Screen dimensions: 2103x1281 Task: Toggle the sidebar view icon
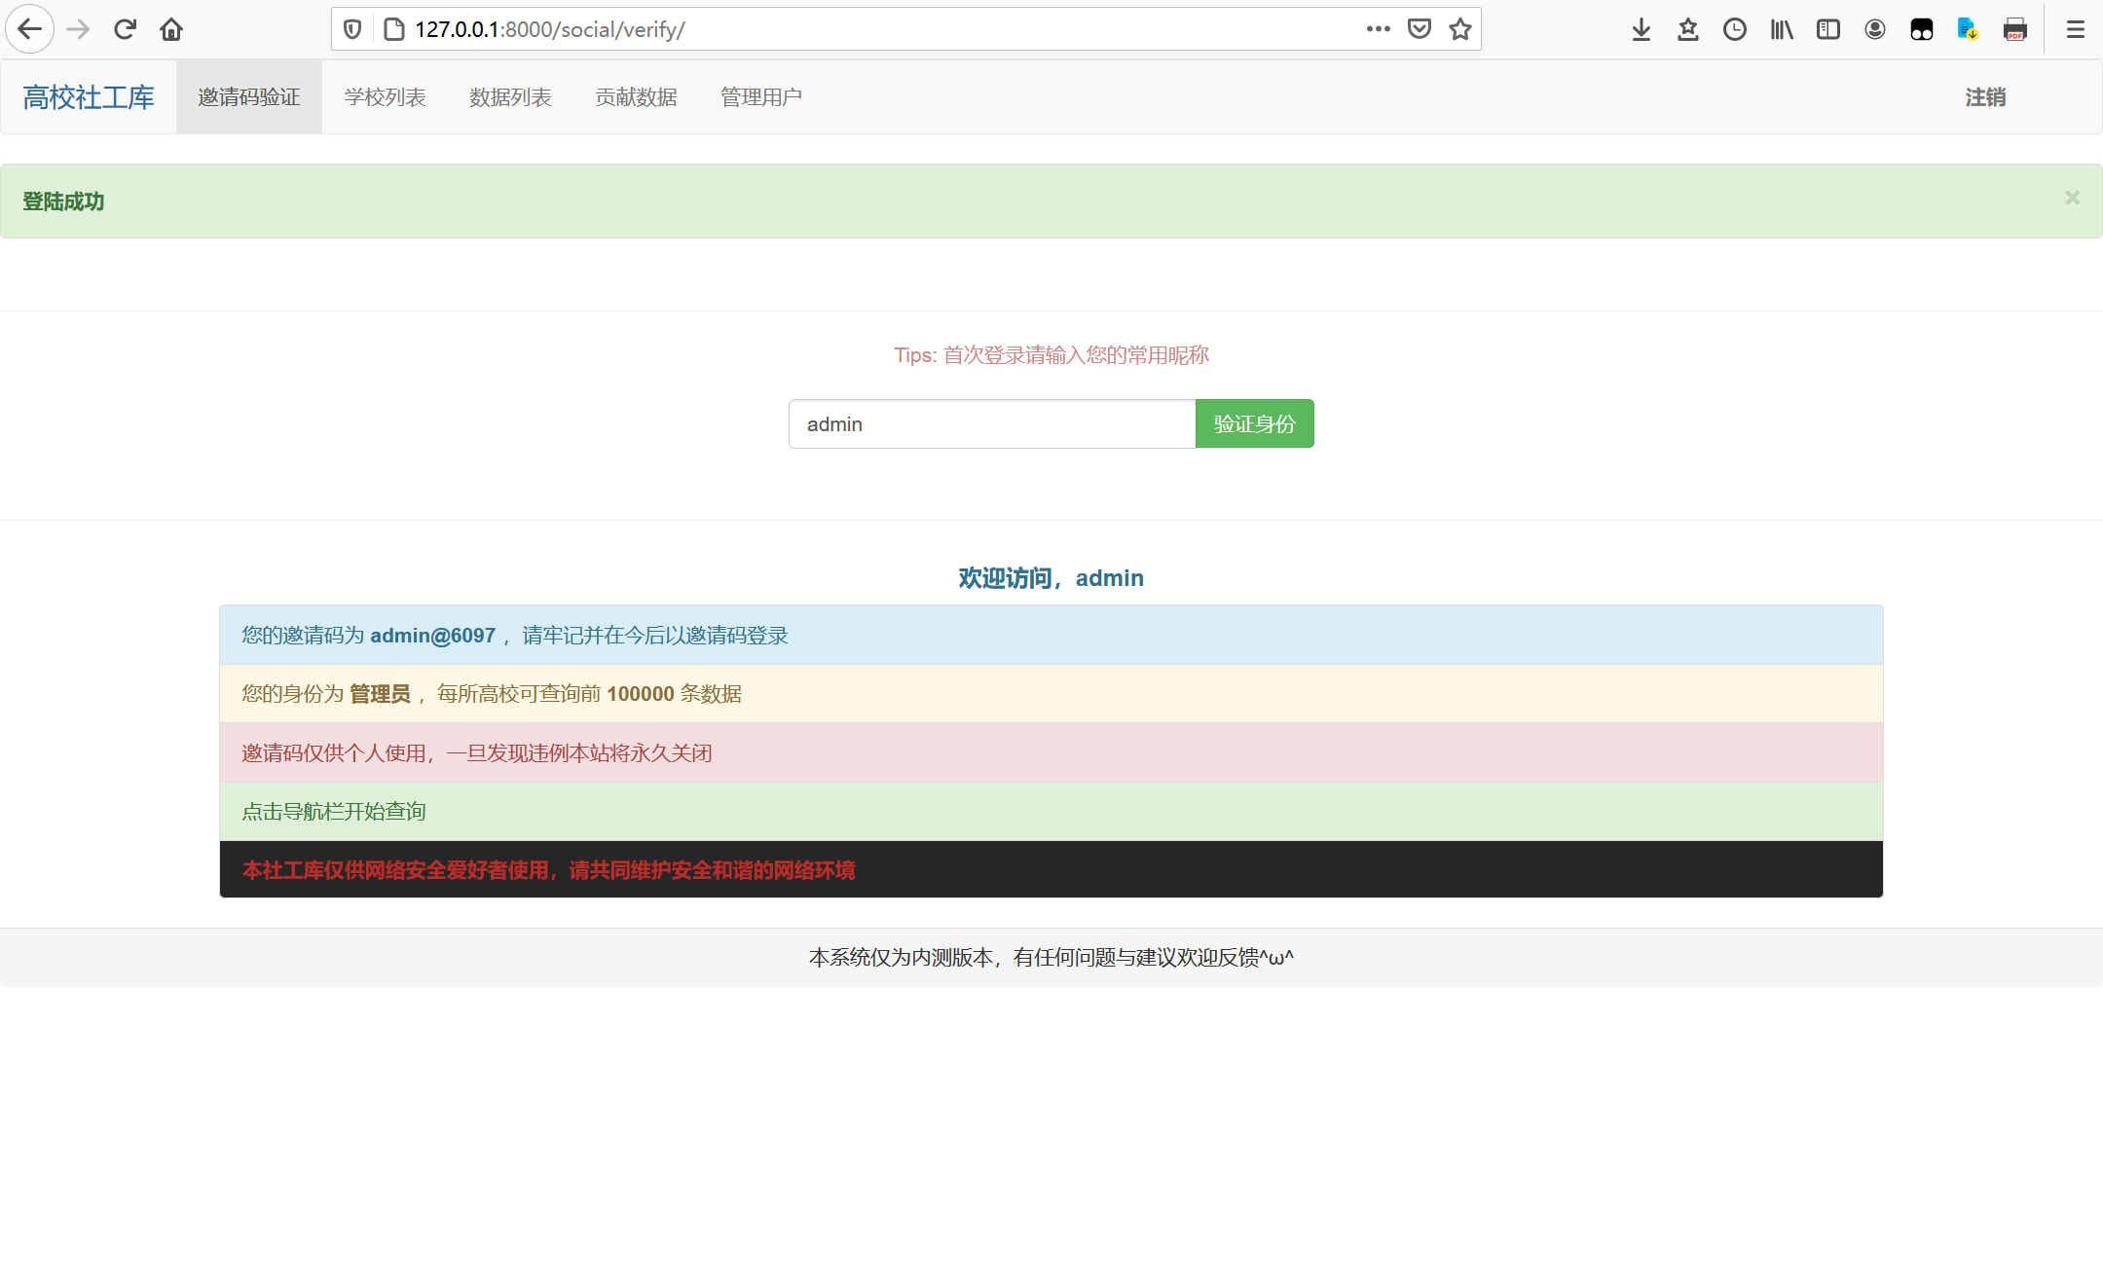(x=1828, y=29)
